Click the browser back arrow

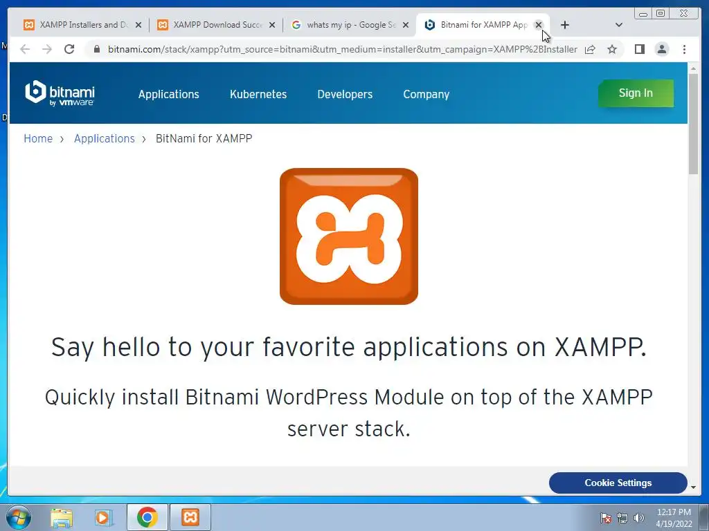coord(25,49)
